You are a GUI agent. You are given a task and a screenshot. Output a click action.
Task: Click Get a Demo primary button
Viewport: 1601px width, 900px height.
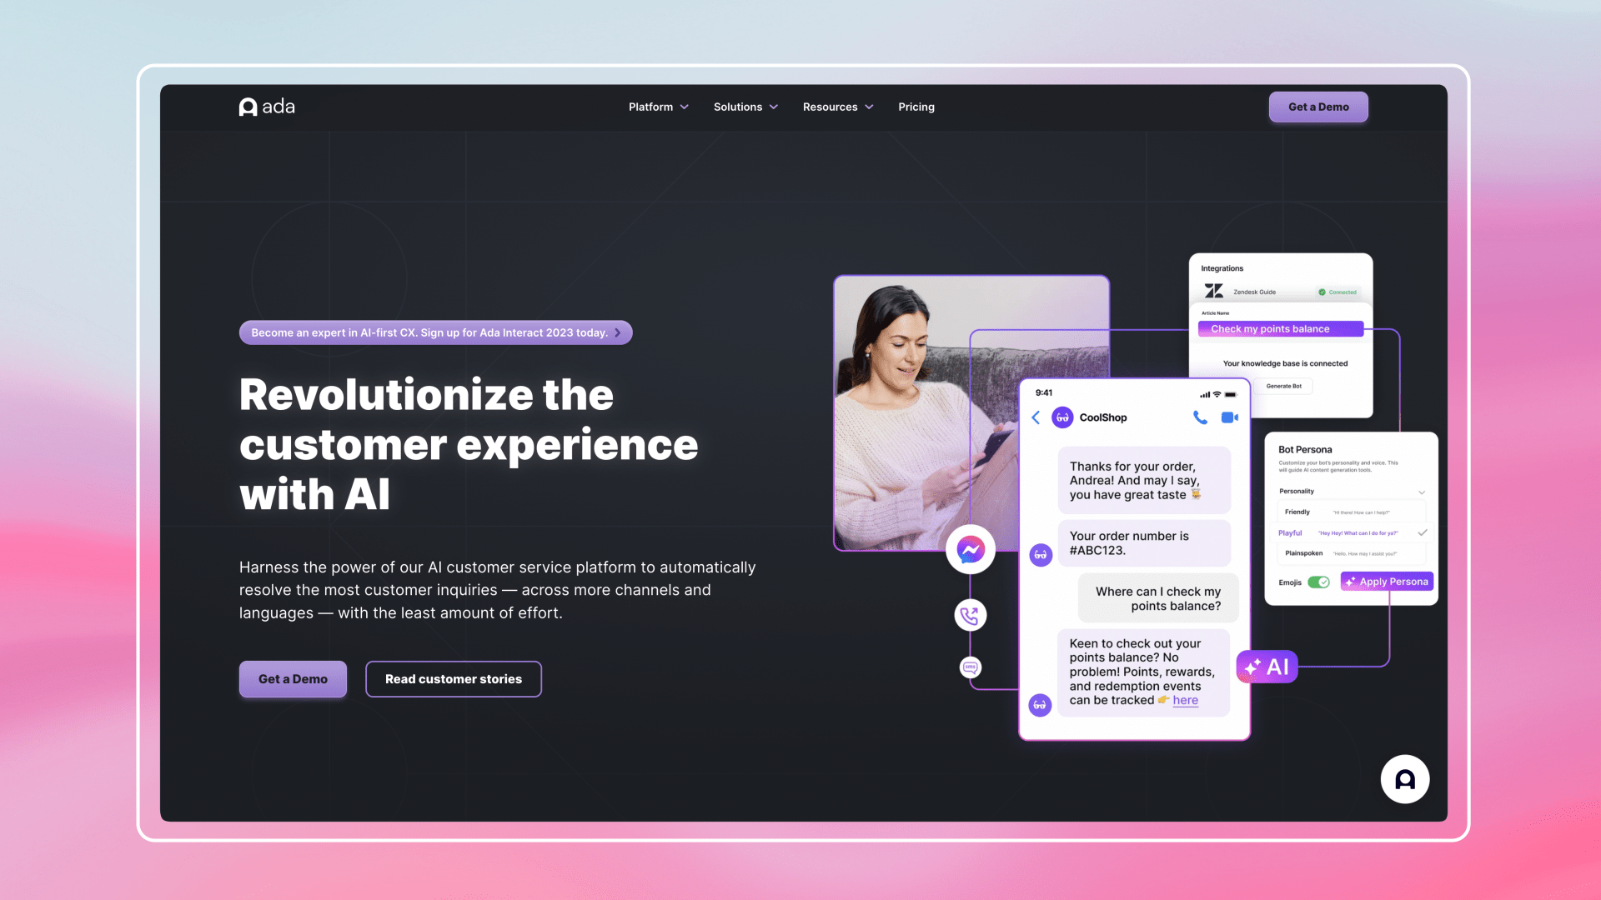click(x=1318, y=107)
